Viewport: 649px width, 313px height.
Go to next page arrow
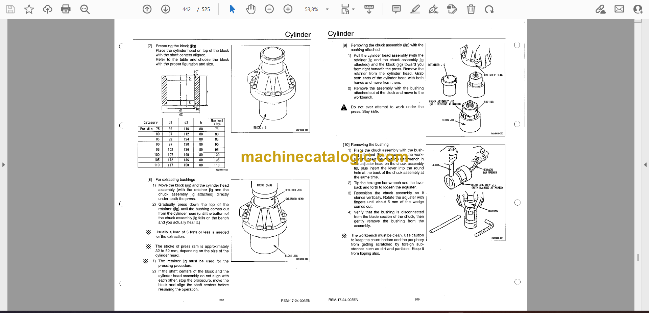click(x=166, y=9)
